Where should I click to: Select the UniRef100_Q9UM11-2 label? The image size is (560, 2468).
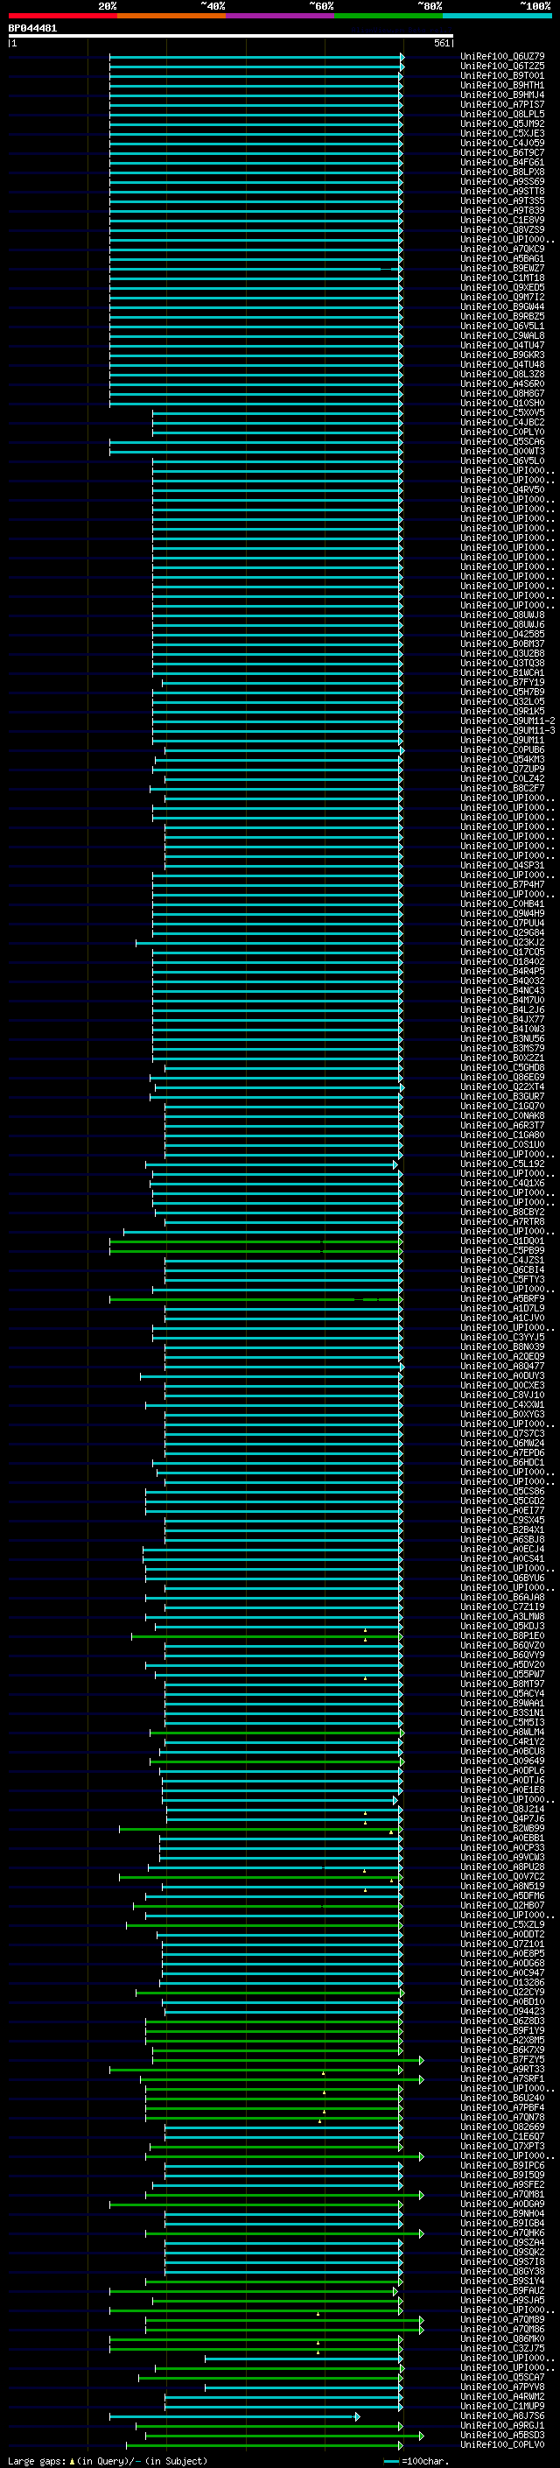[x=507, y=721]
